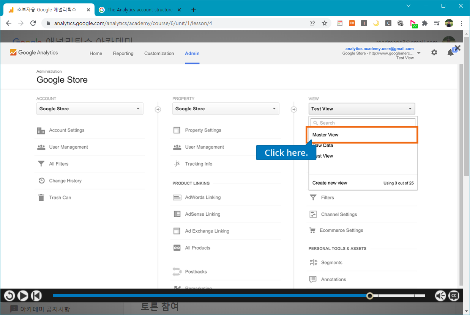Reload the page in Chrome

click(x=33, y=23)
